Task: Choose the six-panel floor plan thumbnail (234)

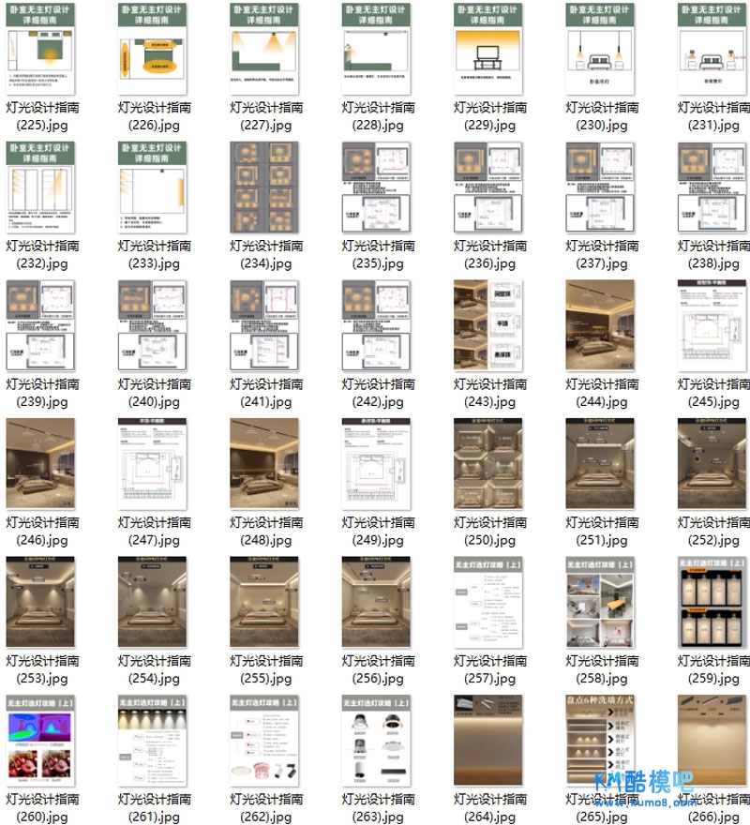Action: point(264,186)
